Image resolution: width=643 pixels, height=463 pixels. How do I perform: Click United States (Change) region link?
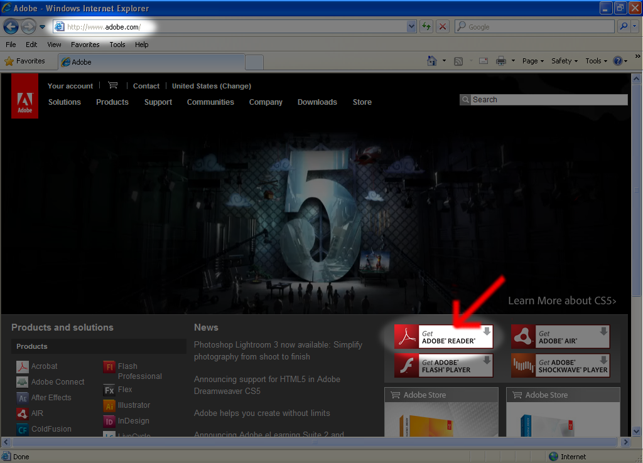[212, 86]
